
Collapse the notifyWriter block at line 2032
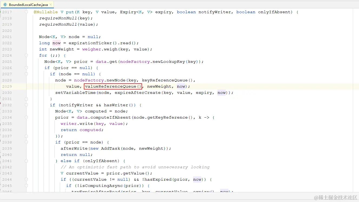click(x=27, y=105)
